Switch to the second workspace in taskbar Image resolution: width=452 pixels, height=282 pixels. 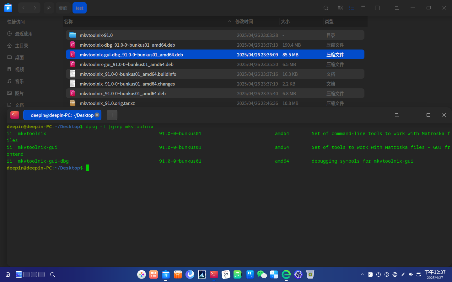pos(26,274)
